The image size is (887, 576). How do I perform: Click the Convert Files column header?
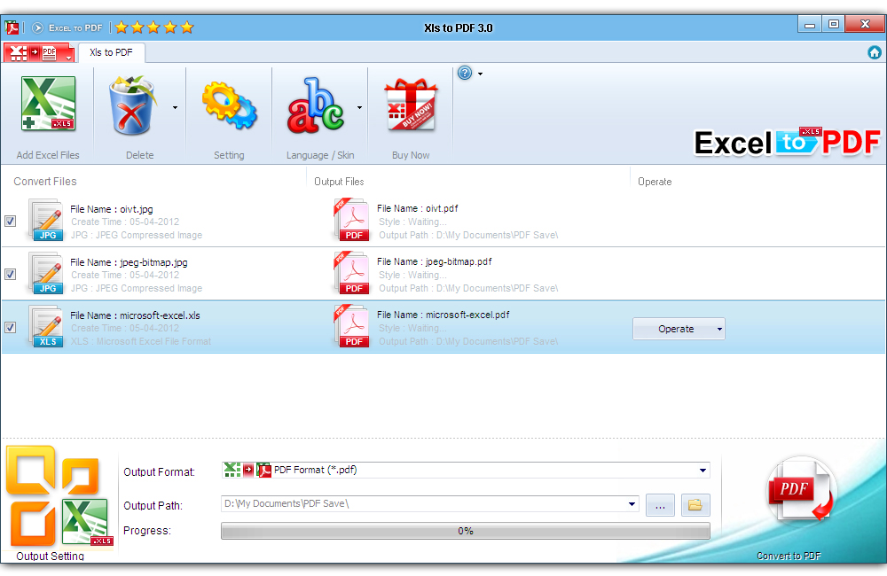45,182
